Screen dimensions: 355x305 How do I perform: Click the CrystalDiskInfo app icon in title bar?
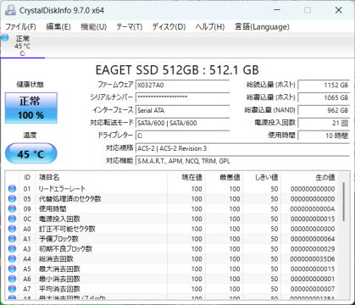pyautogui.click(x=10, y=10)
